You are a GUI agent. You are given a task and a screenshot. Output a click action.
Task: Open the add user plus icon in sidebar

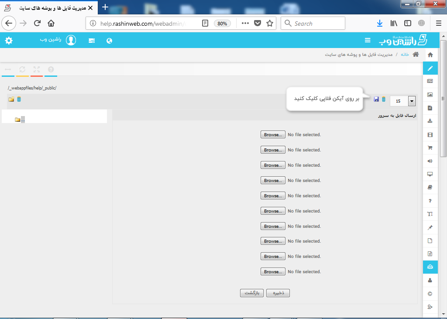point(430,307)
